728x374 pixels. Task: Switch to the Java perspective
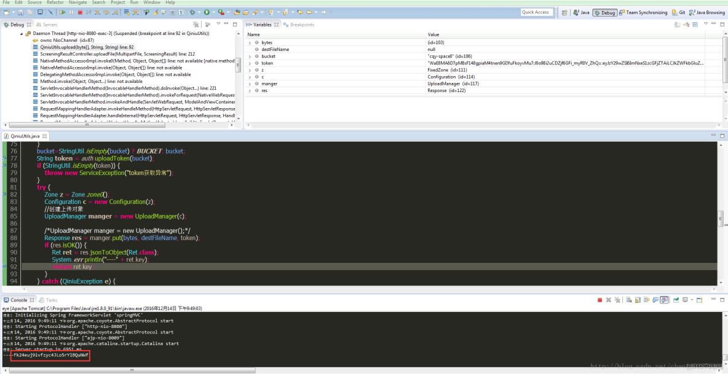pyautogui.click(x=581, y=12)
